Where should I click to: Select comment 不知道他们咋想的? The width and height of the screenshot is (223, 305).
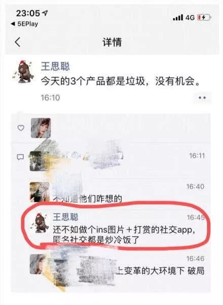pos(87,199)
